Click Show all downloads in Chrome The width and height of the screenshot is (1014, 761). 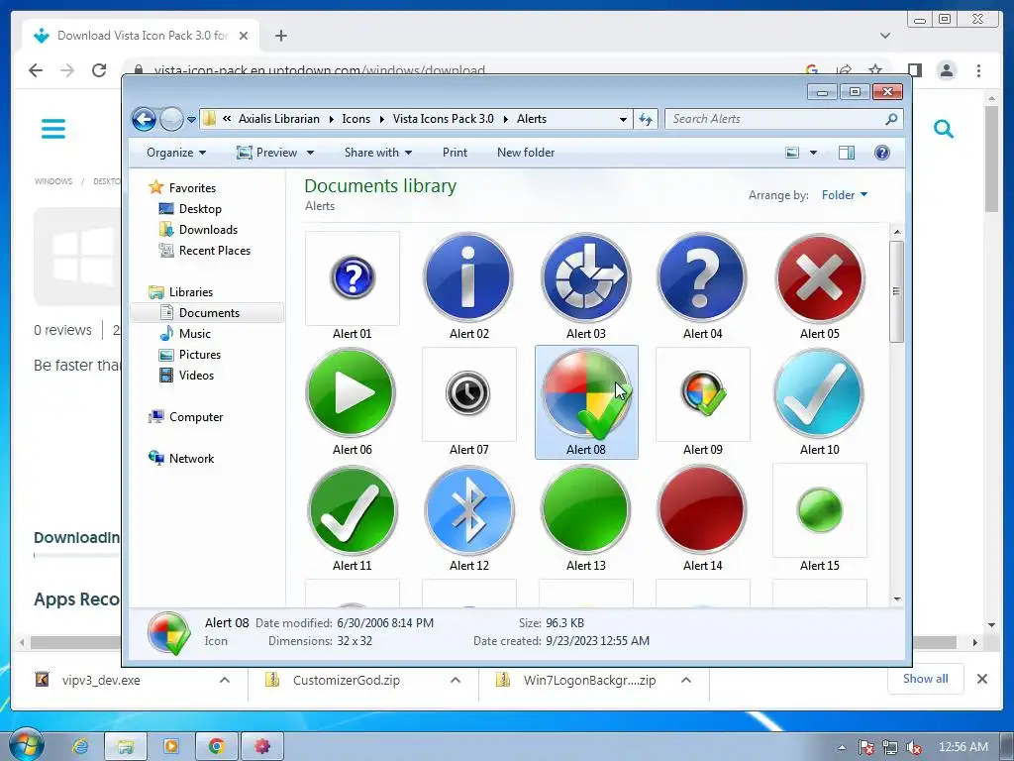click(x=926, y=679)
